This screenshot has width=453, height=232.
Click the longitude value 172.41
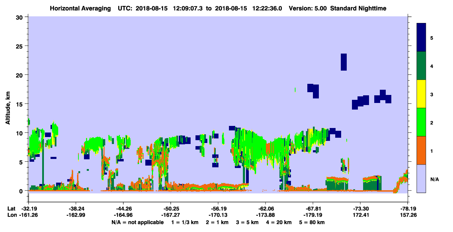360,215
